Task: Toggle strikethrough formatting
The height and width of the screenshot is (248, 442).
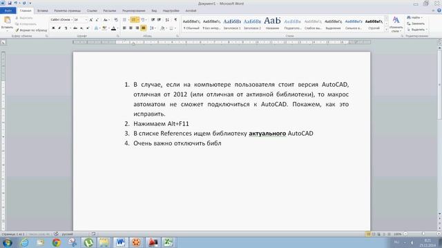Action: click(75, 28)
